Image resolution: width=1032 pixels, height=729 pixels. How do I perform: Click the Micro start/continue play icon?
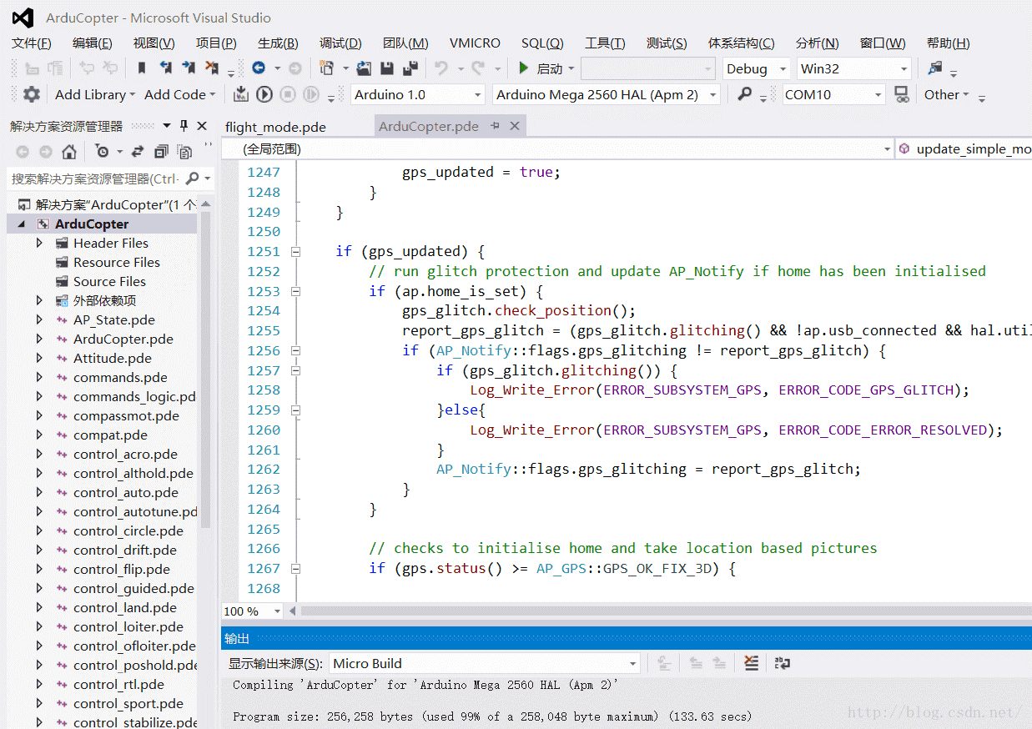tap(264, 94)
